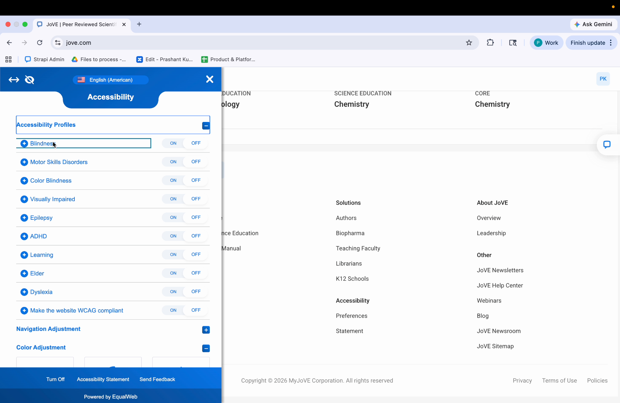
Task: Turn ON Motor Skills Disorders profile
Action: coord(173,162)
